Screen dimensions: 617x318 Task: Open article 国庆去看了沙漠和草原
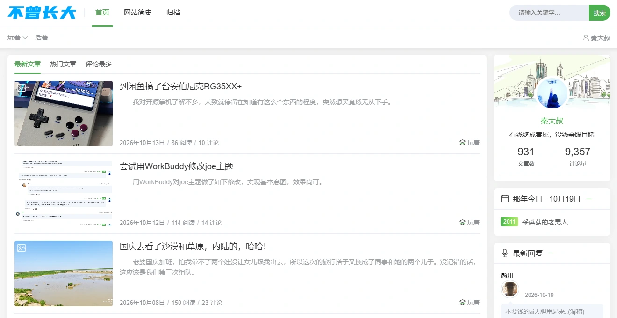(x=193, y=246)
